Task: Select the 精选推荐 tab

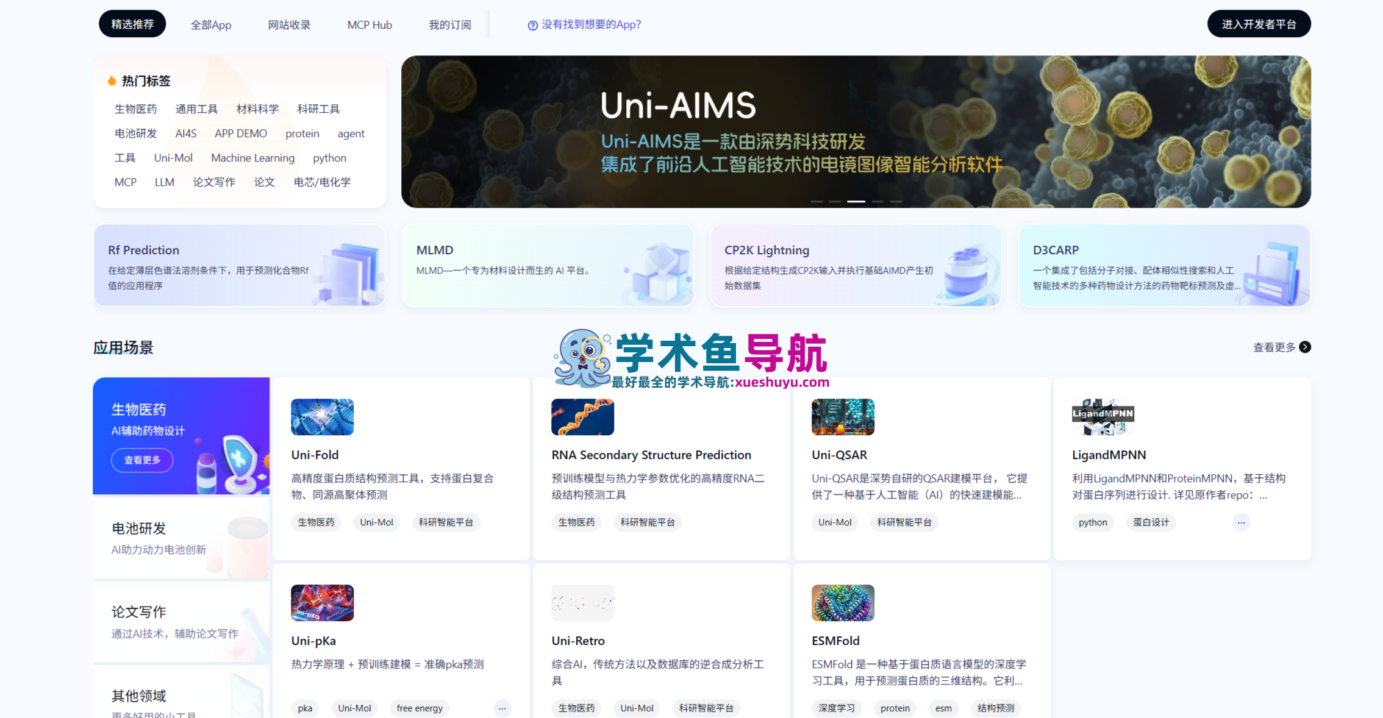Action: coord(132,24)
